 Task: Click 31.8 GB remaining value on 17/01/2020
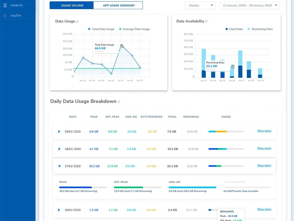coord(192,166)
